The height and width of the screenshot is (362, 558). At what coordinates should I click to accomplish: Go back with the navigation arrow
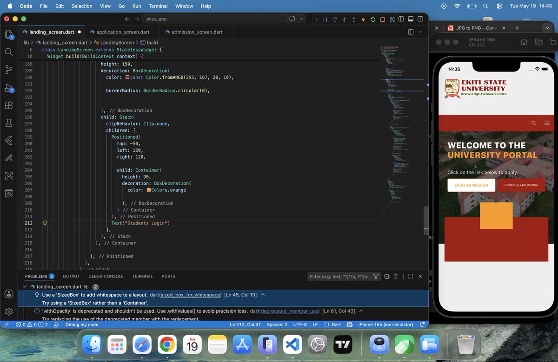pos(127,19)
